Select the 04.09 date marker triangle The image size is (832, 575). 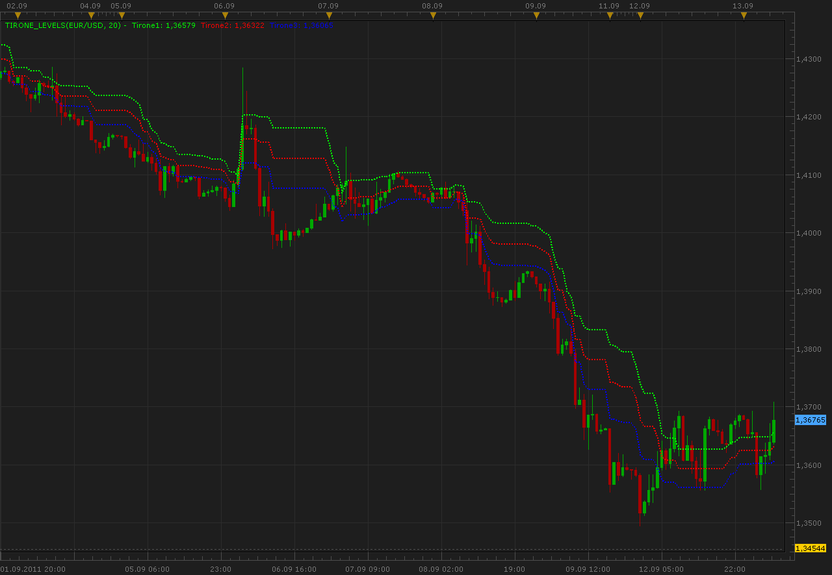tap(91, 16)
